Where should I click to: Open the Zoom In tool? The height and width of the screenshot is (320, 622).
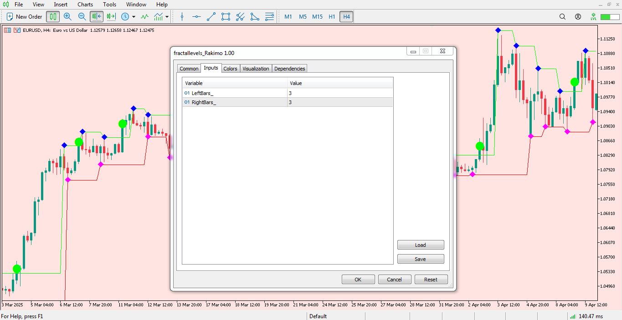click(x=67, y=17)
